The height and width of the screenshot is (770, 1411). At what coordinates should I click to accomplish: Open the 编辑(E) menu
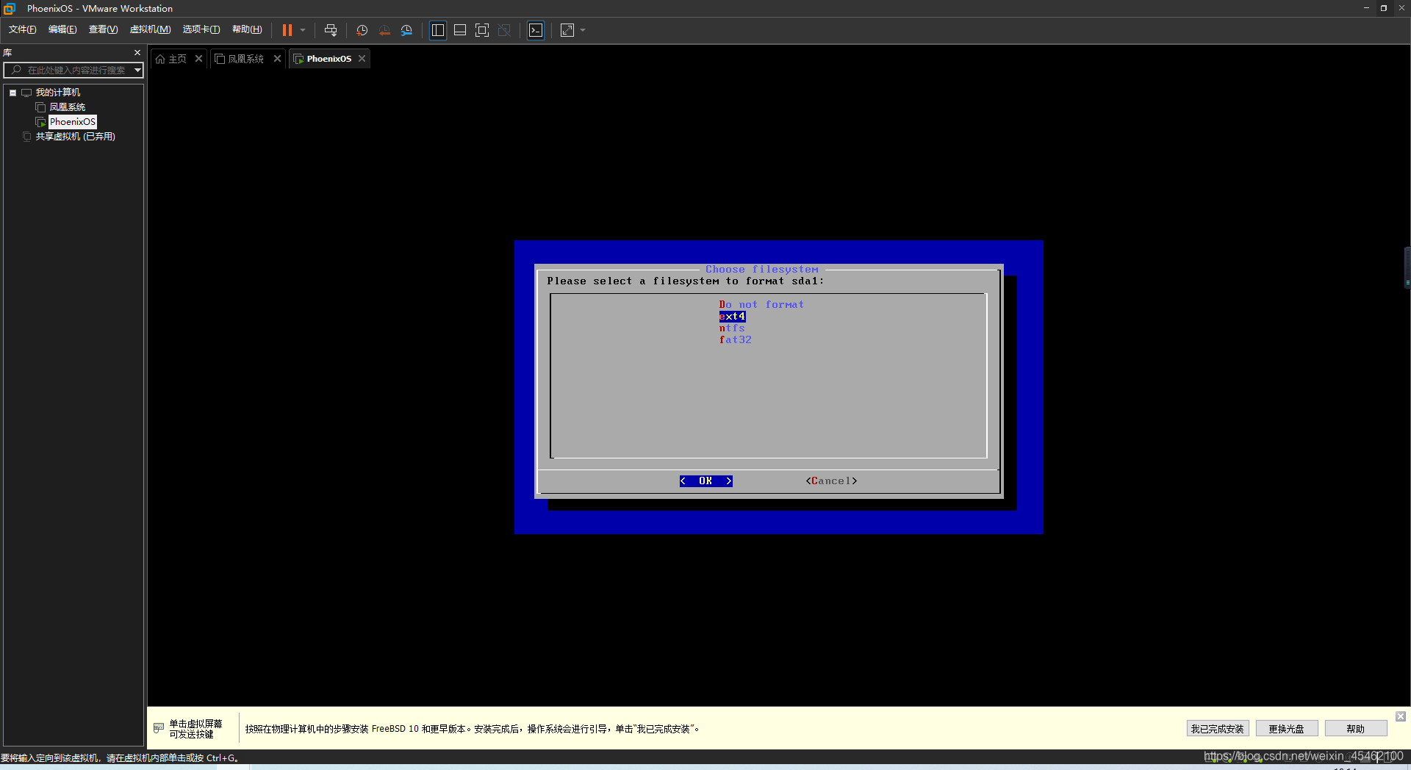coord(62,29)
